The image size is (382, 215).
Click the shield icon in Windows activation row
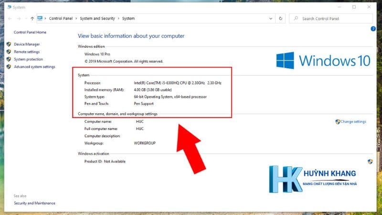coord(370,161)
